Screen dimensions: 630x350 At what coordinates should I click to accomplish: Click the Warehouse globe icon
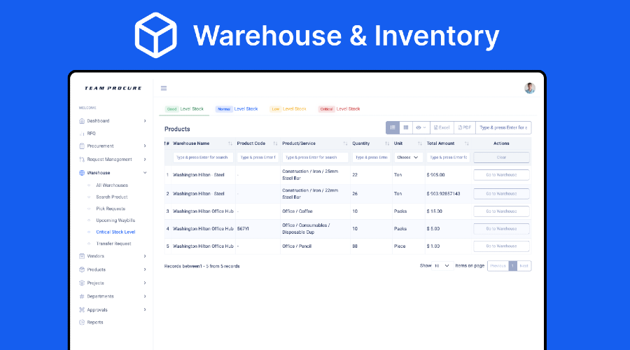pyautogui.click(x=82, y=173)
